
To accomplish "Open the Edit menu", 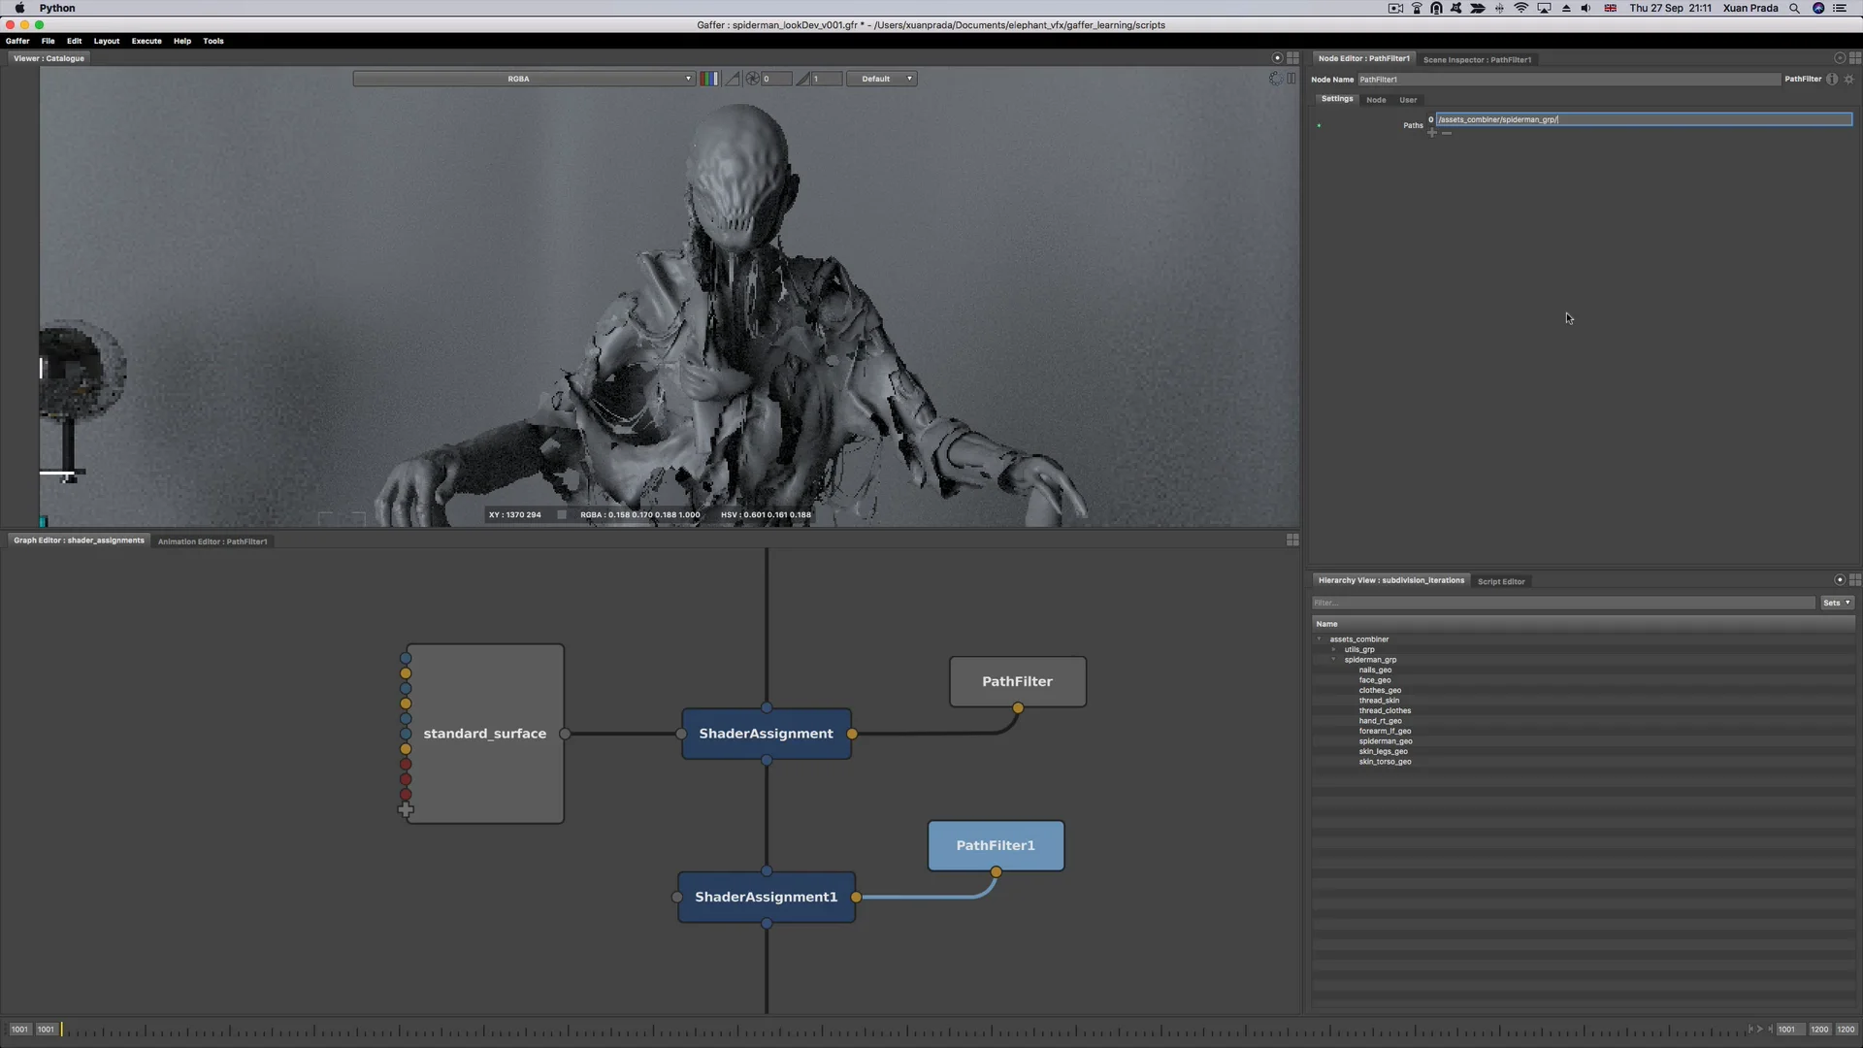I will (74, 41).
